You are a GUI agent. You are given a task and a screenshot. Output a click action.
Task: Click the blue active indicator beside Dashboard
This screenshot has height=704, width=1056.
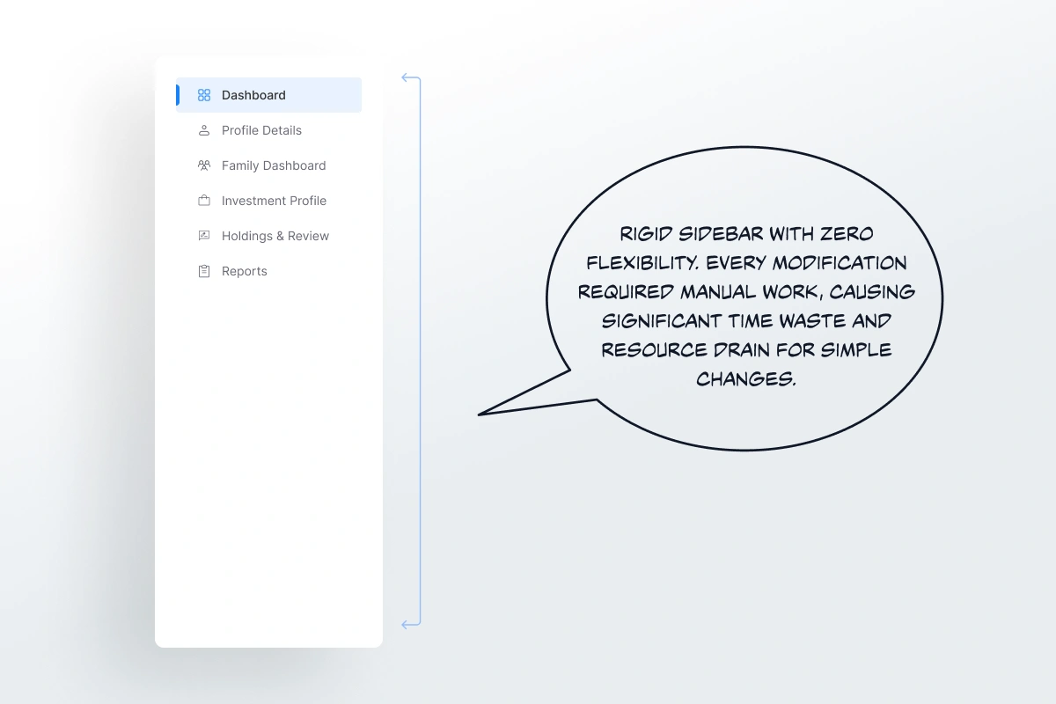(x=178, y=95)
